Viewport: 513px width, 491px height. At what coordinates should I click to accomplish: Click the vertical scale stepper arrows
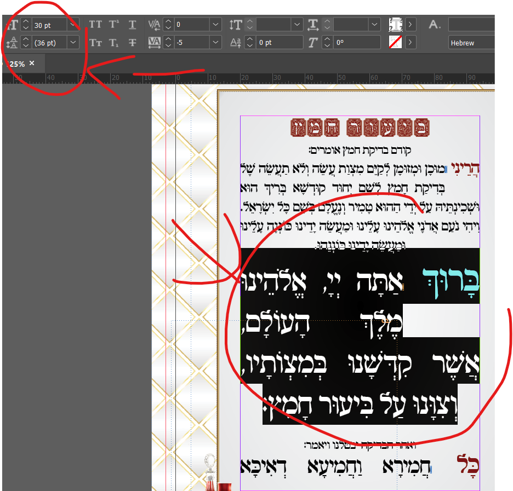click(x=250, y=25)
